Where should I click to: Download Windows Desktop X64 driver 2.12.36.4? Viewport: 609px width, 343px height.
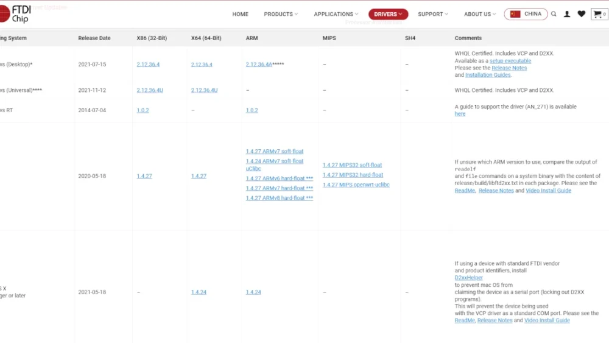coord(202,65)
